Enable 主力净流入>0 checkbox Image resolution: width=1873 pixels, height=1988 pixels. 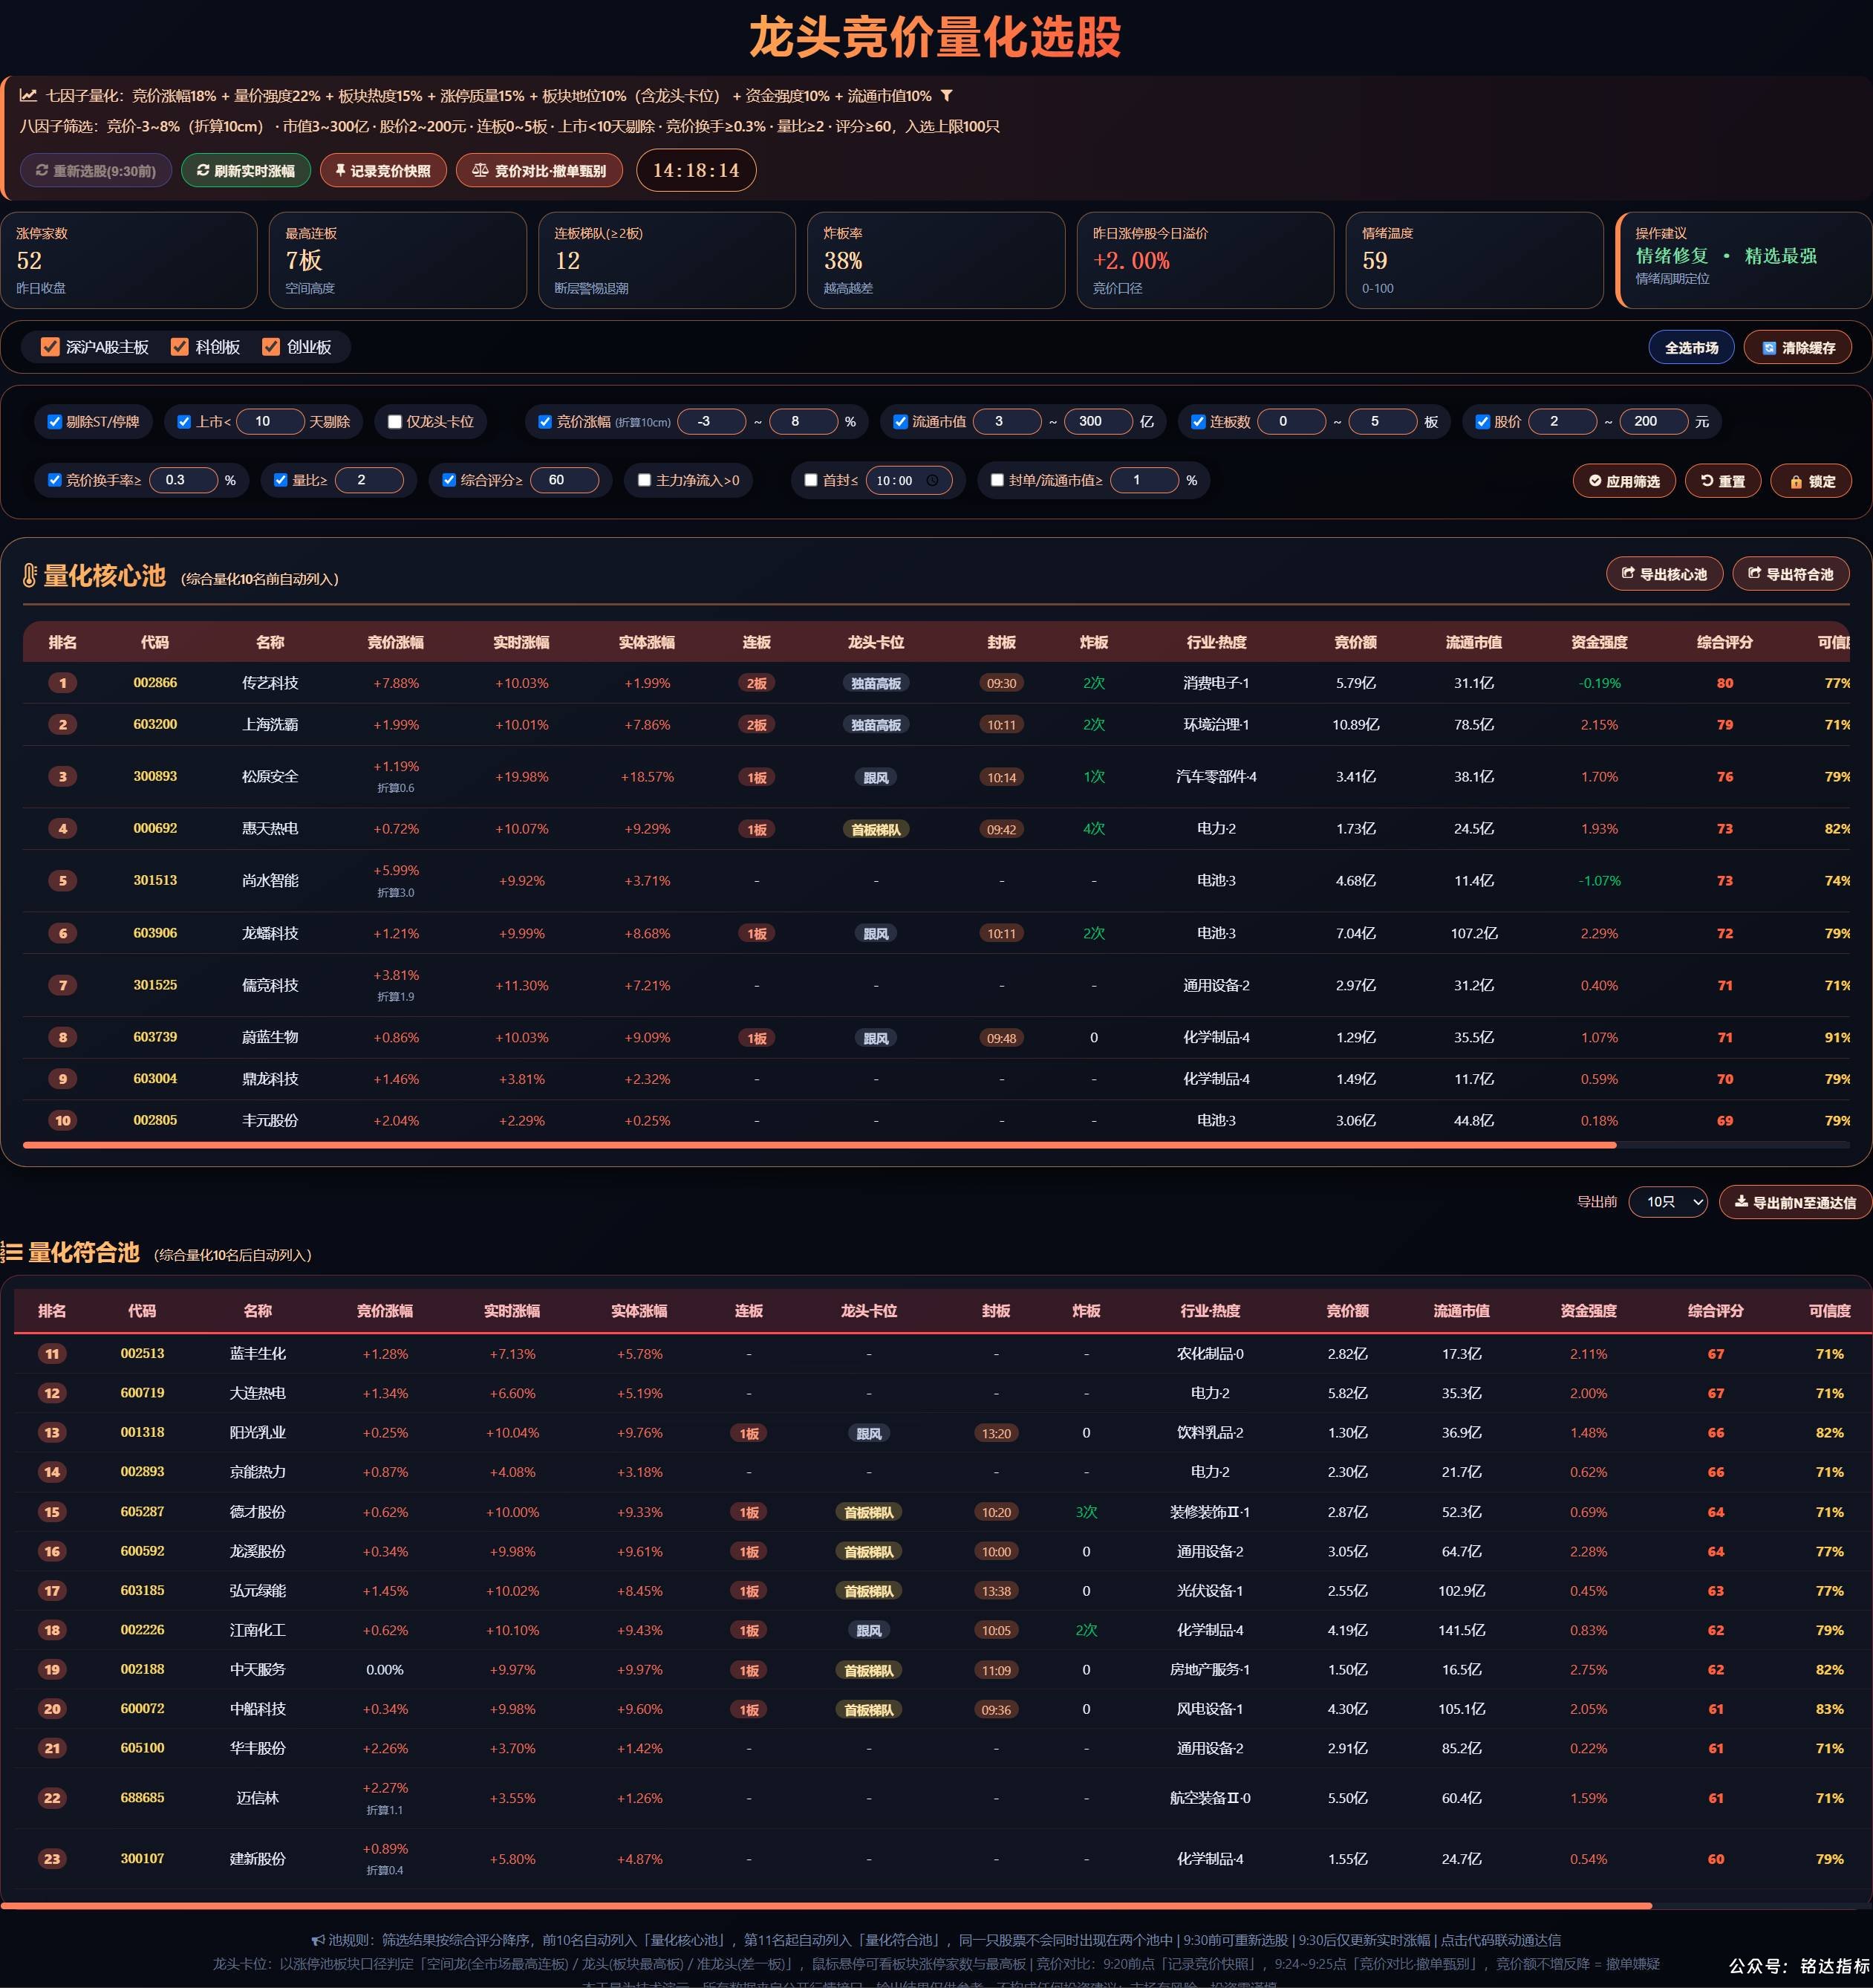[645, 480]
